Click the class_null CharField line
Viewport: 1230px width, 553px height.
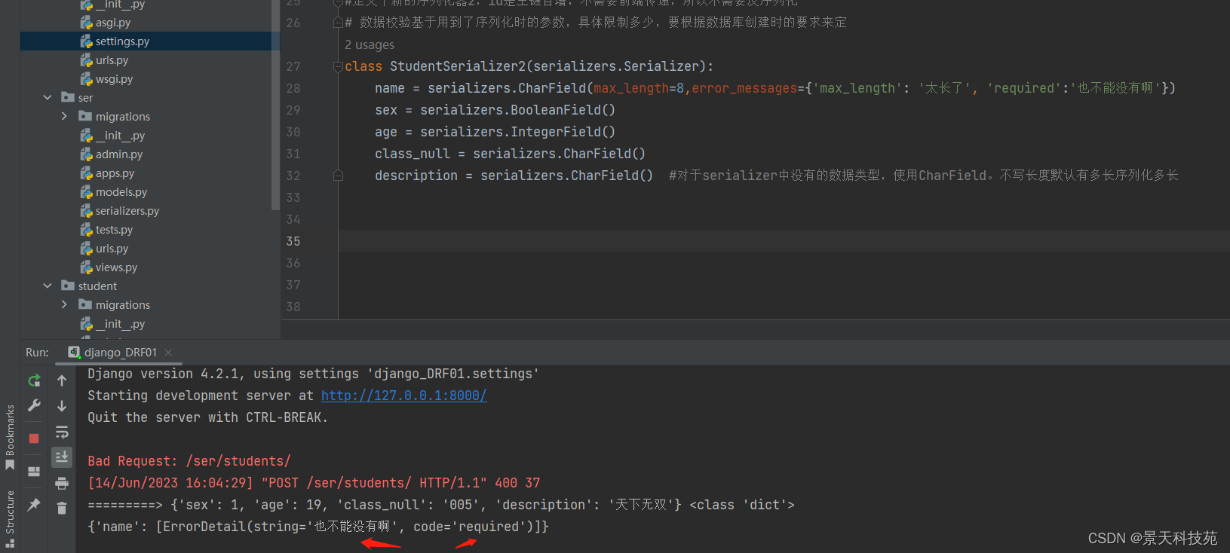click(510, 154)
